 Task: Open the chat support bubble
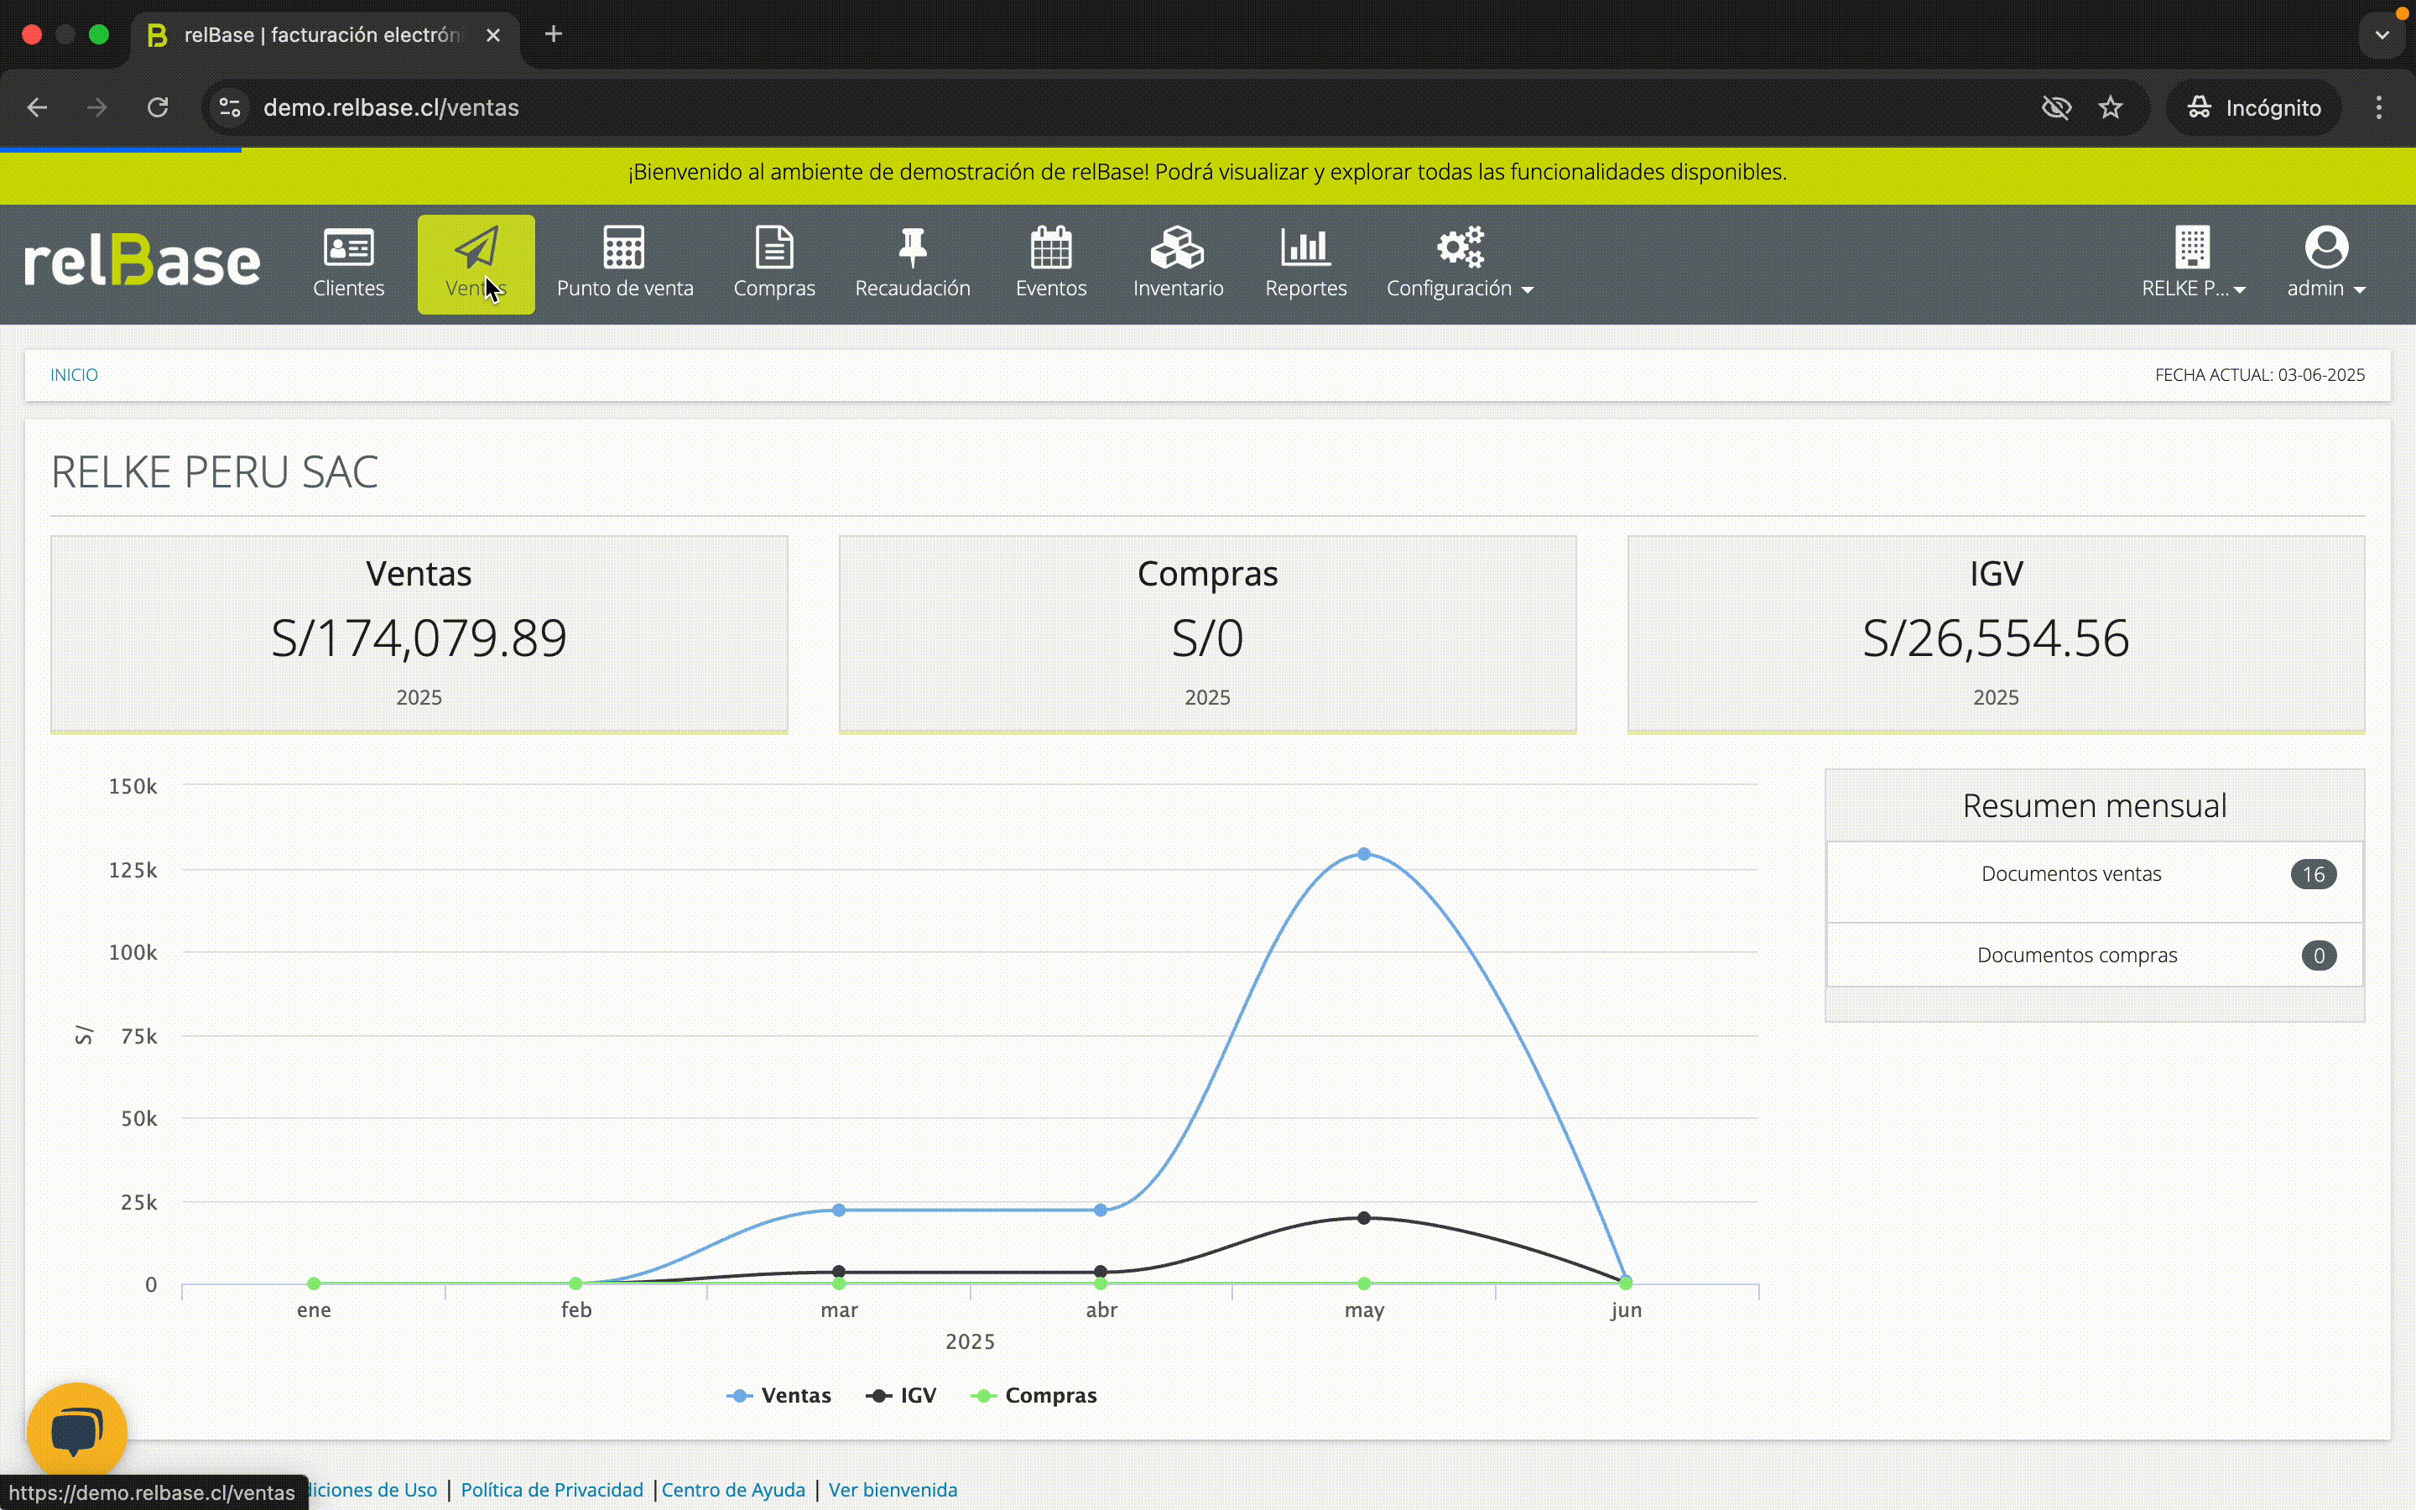(x=77, y=1431)
